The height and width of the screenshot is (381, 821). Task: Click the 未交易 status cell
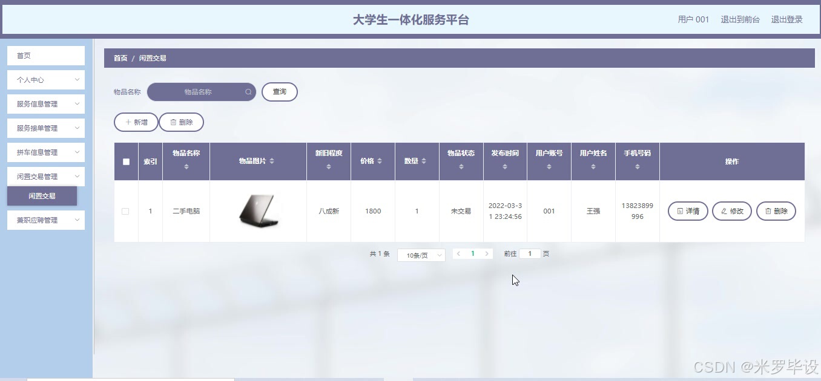[461, 211]
